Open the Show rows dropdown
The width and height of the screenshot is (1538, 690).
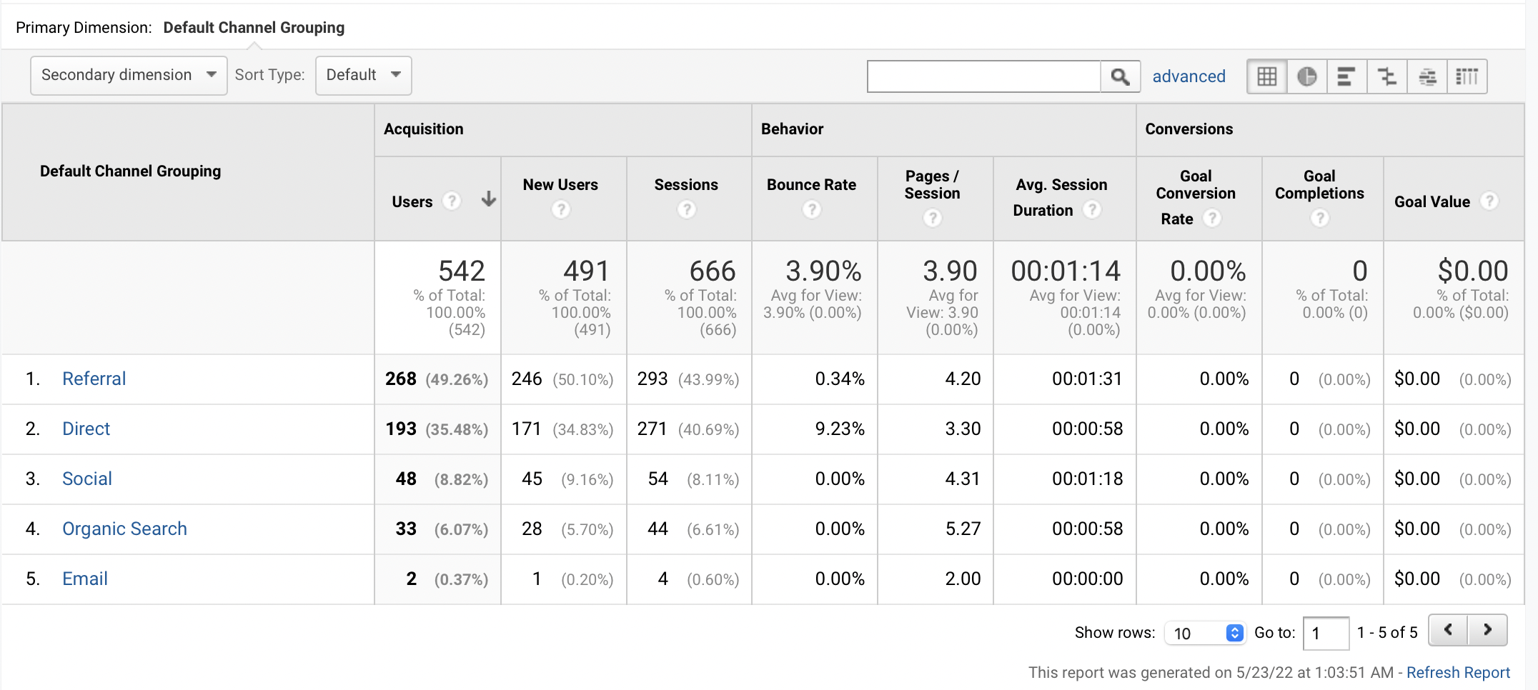pyautogui.click(x=1206, y=633)
